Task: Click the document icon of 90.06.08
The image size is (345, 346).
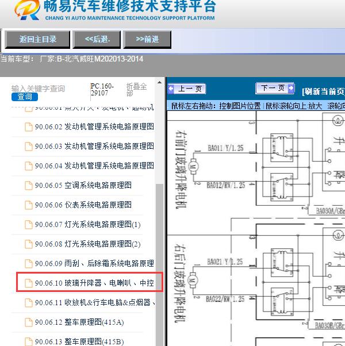Action: [x=29, y=244]
